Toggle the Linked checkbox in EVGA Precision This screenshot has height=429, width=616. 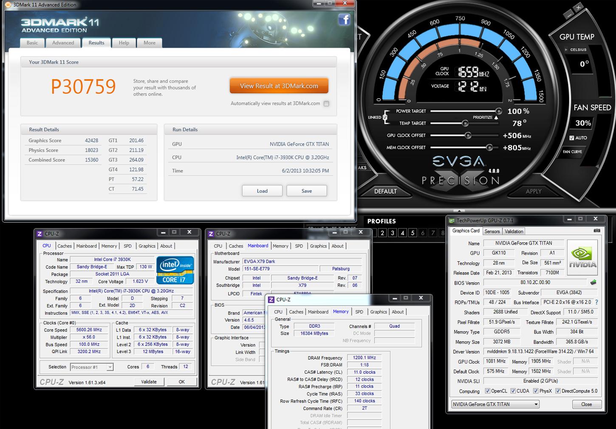point(385,117)
